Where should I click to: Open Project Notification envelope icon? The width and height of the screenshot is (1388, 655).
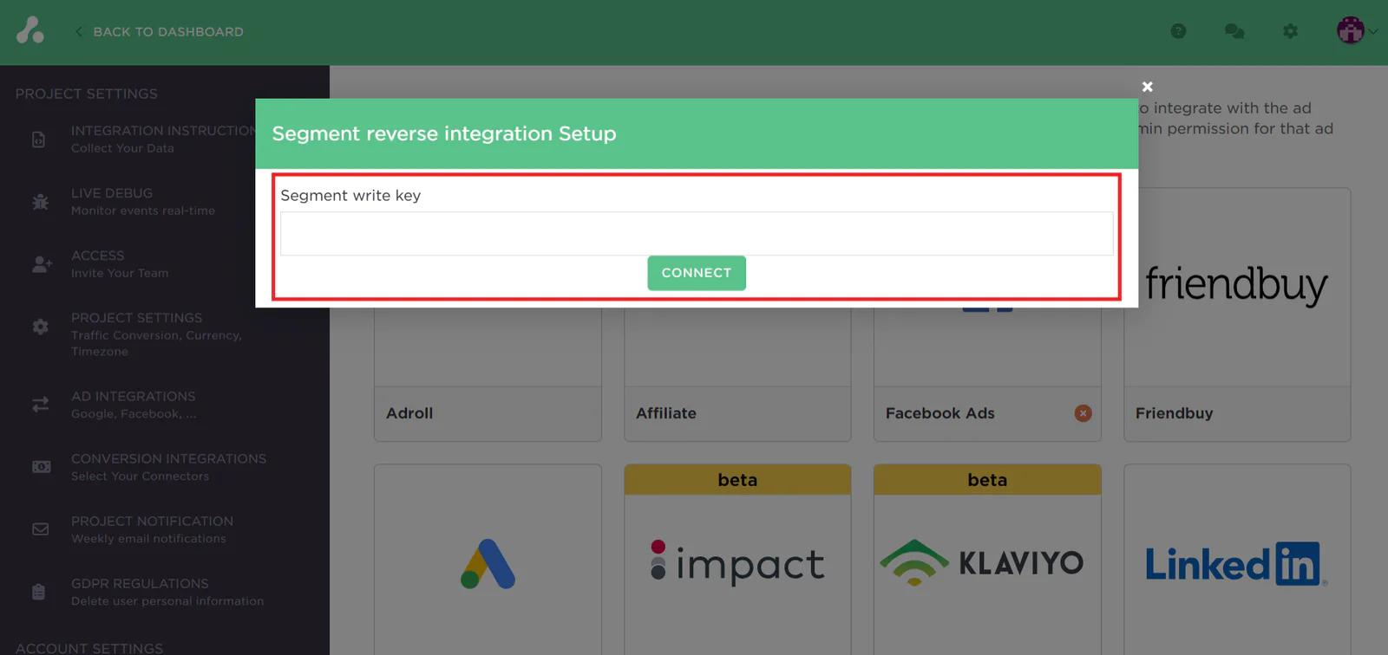tap(40, 529)
